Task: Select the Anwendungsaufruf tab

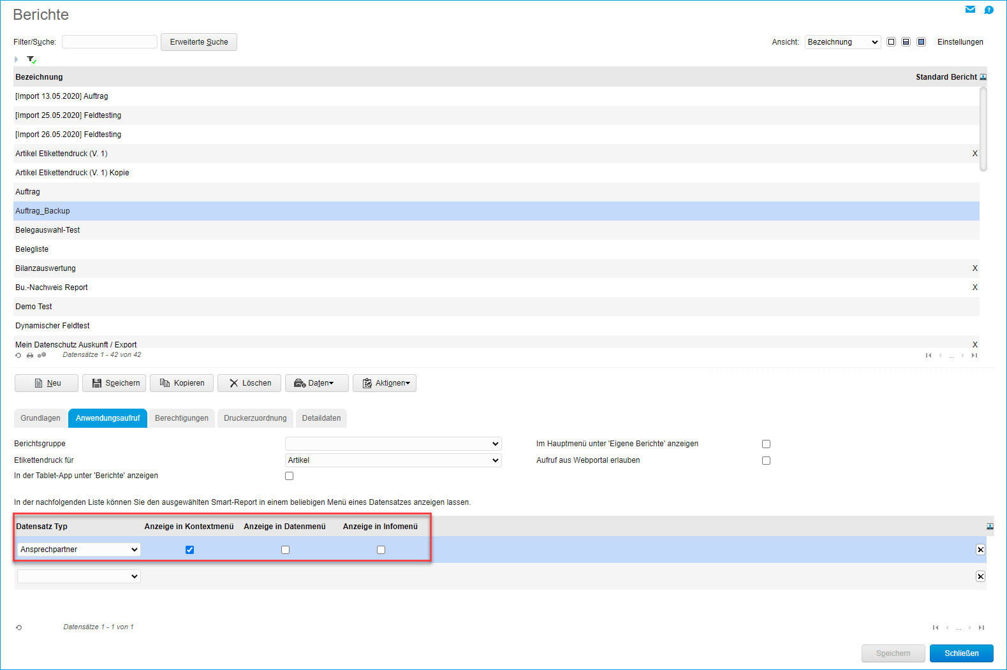Action: tap(108, 418)
